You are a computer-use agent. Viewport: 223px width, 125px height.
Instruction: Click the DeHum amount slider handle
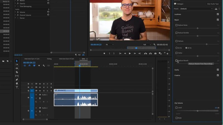pyautogui.click(x=207, y=44)
